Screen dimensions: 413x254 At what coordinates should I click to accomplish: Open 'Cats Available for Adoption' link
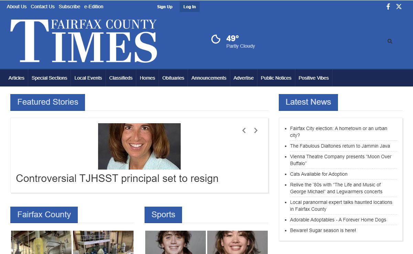click(x=319, y=174)
